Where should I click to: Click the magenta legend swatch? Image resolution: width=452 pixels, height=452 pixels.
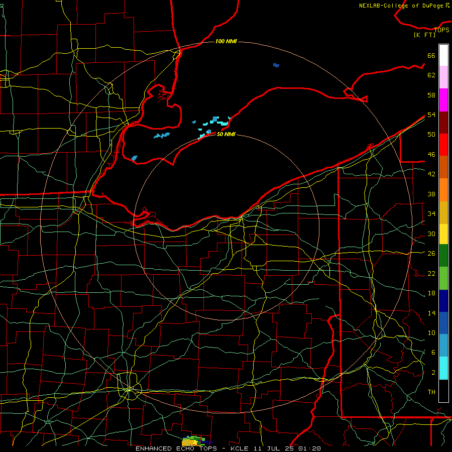coord(443,100)
